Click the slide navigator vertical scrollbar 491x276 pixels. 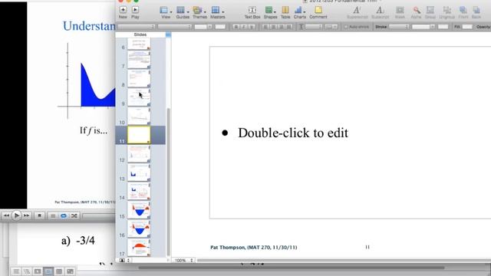[168, 182]
